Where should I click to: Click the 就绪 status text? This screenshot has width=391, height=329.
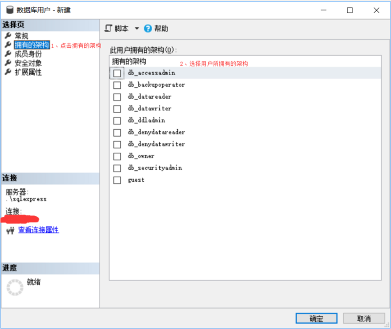(34, 282)
